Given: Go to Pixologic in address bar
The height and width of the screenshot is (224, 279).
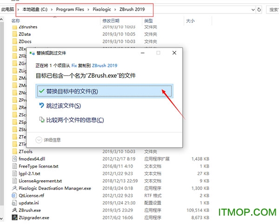Looking at the screenshot, I should pos(102,9).
